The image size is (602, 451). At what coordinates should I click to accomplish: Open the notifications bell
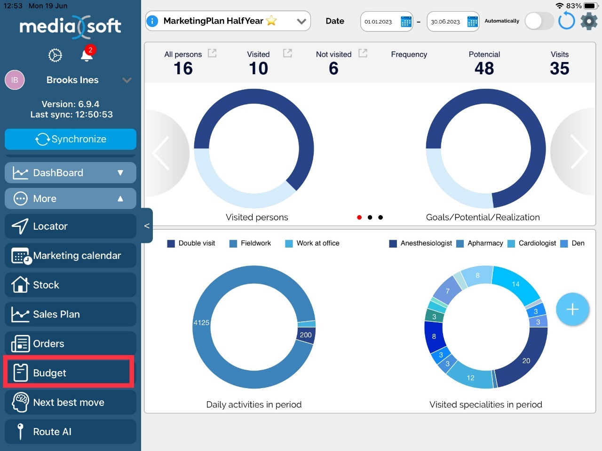[87, 54]
